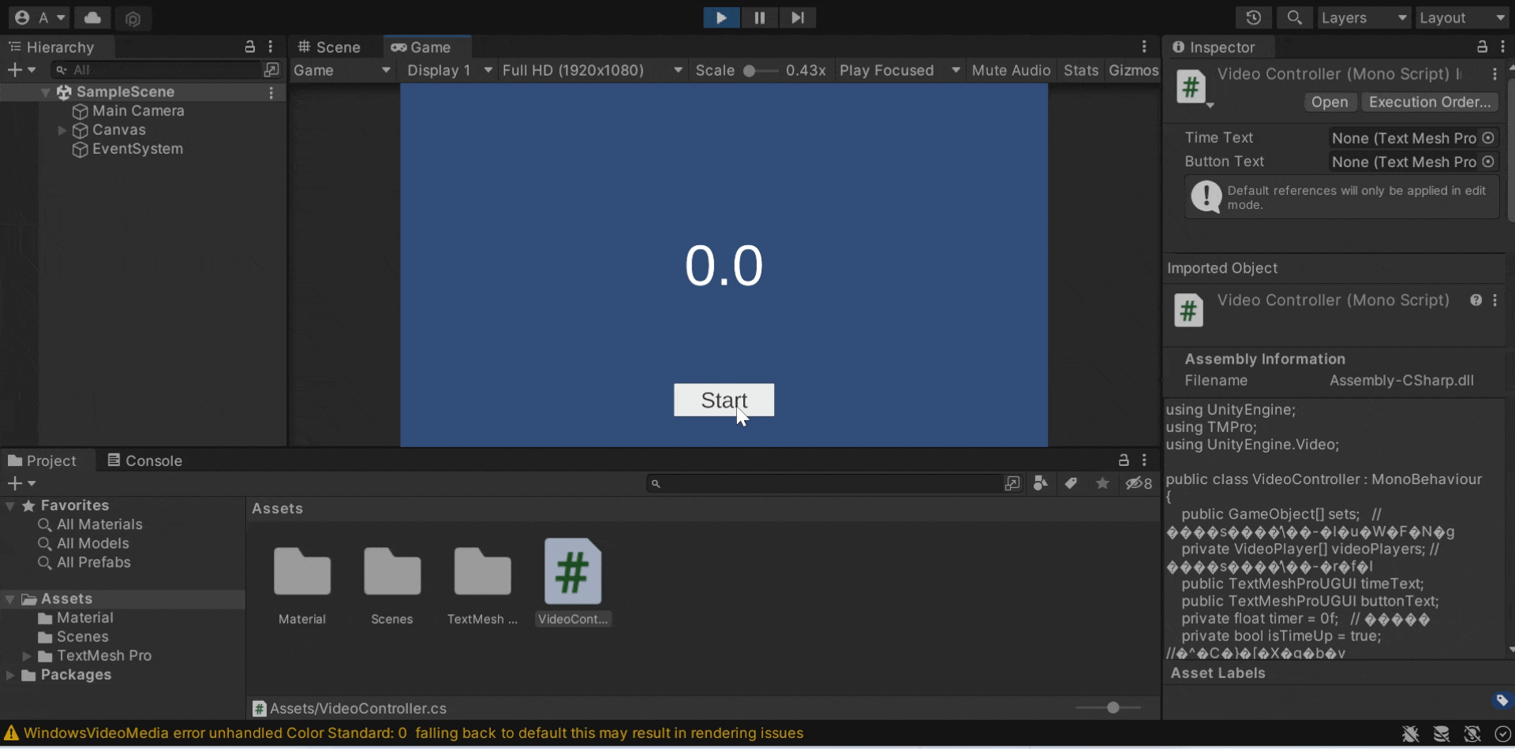The height and width of the screenshot is (749, 1515).
Task: Pick object for Button Text field
Action: click(1488, 162)
